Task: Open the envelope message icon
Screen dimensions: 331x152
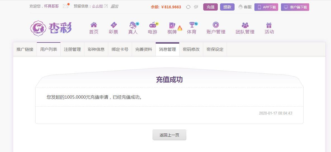Action: point(66,6)
